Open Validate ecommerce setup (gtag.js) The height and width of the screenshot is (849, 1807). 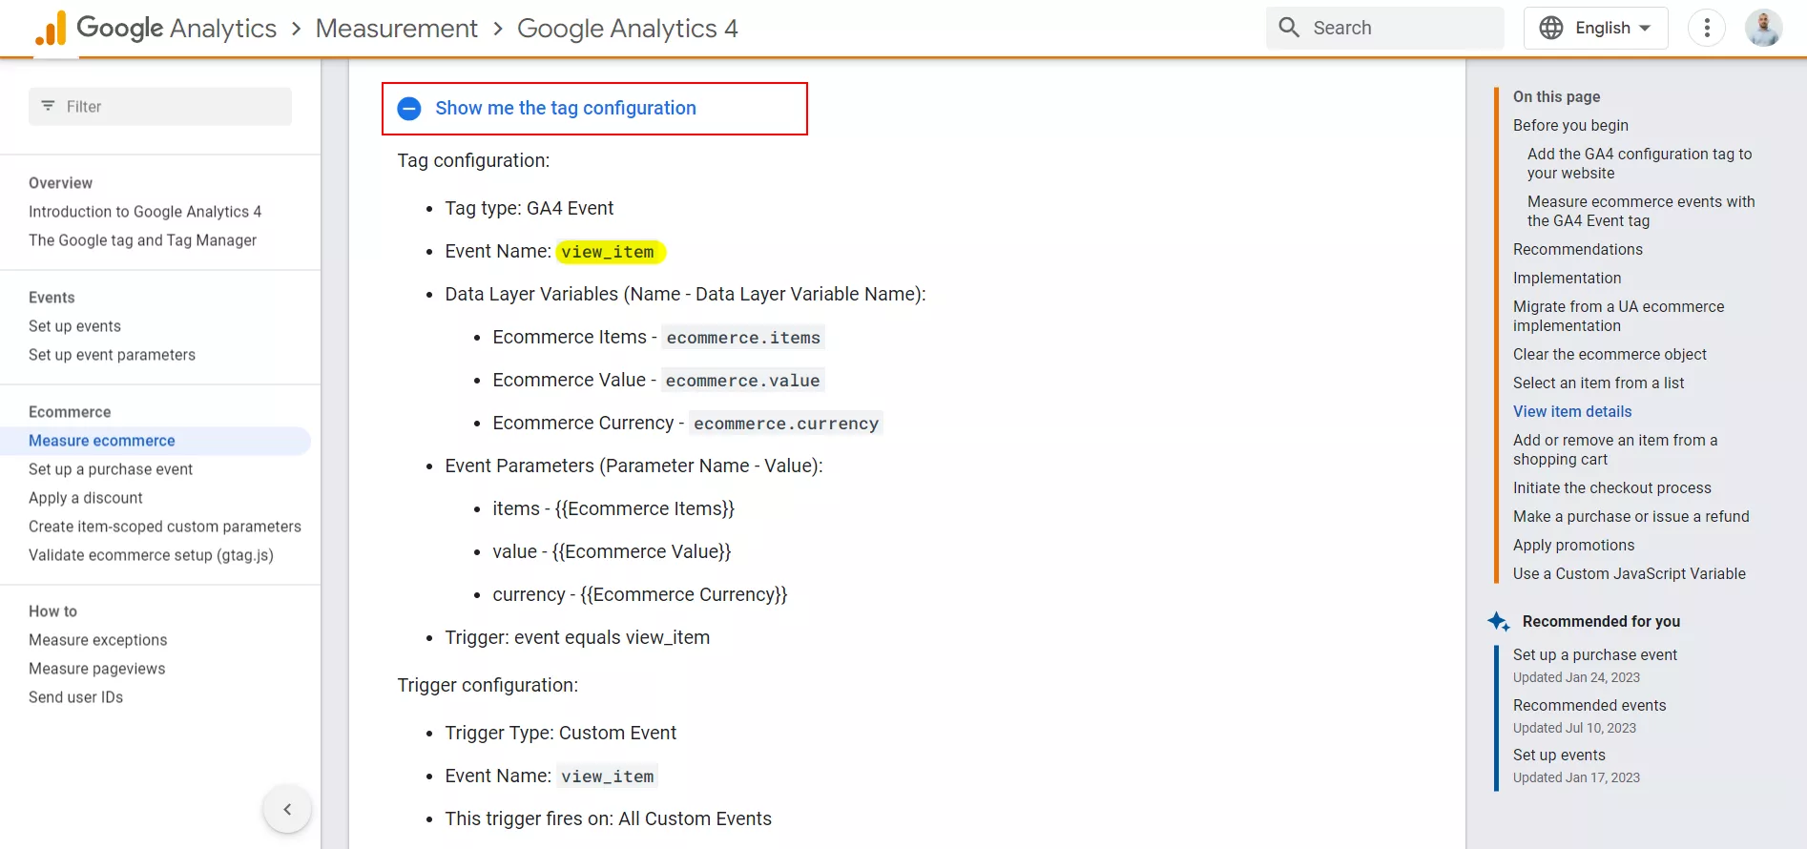coord(151,555)
